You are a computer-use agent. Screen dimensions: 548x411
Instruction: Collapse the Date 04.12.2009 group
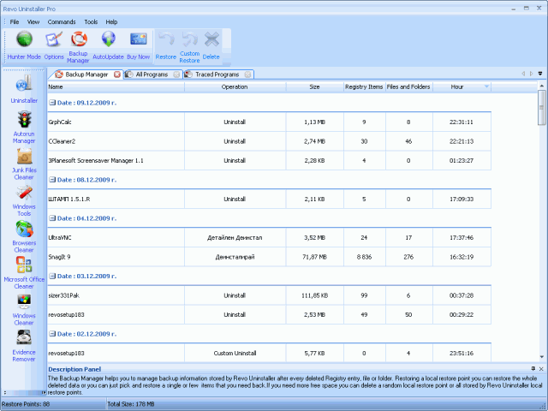click(52, 218)
